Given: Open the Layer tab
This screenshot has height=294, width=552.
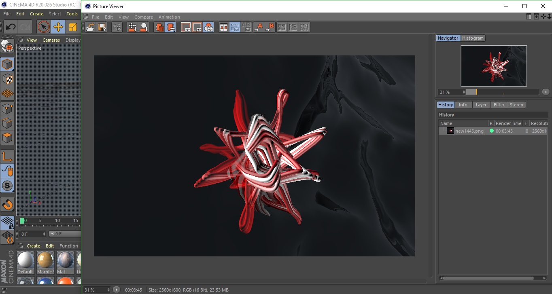Looking at the screenshot, I should point(481,105).
